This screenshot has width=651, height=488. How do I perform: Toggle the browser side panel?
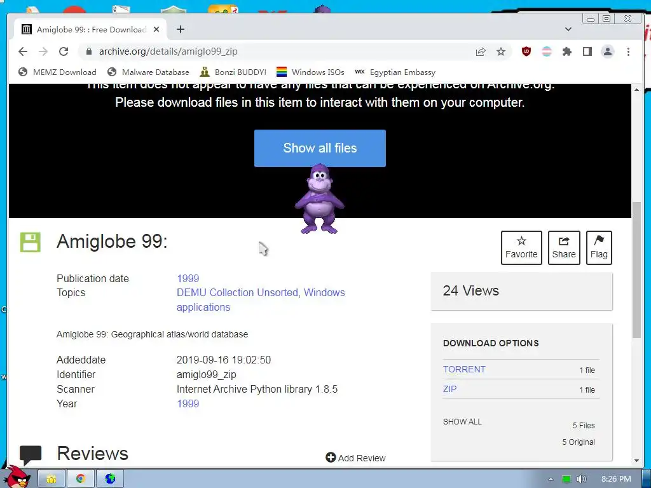(x=587, y=51)
